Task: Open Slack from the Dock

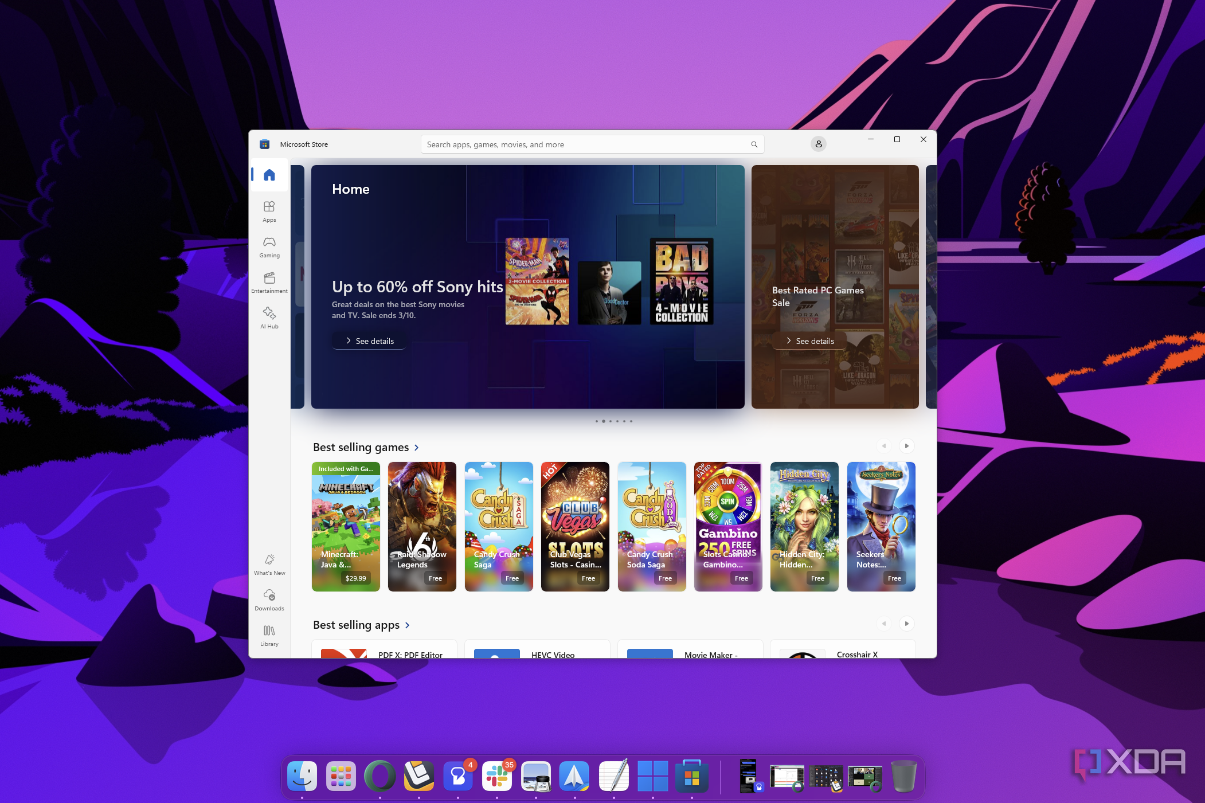Action: click(x=497, y=776)
